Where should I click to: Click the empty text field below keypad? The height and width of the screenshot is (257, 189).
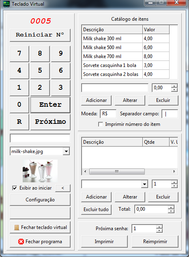[x=40, y=138]
